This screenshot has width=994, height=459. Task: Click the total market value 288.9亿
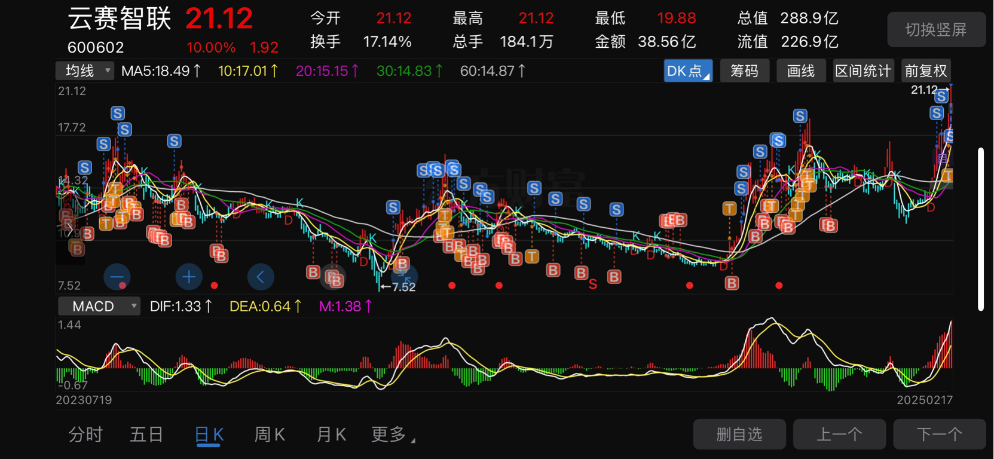(809, 19)
